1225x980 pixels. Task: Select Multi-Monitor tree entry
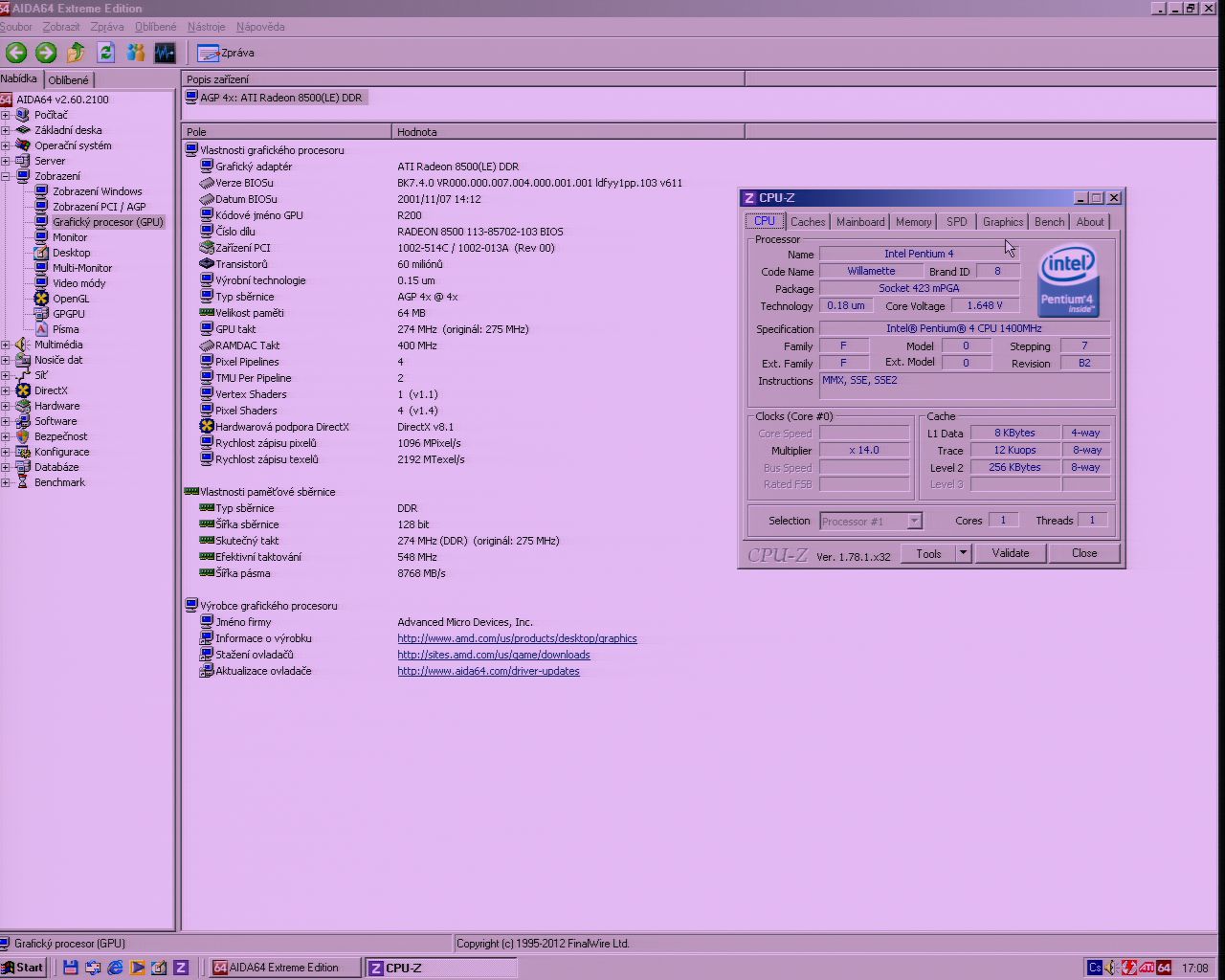pyautogui.click(x=82, y=268)
